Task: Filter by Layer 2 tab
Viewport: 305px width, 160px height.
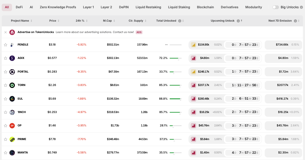Action: pos(106,7)
